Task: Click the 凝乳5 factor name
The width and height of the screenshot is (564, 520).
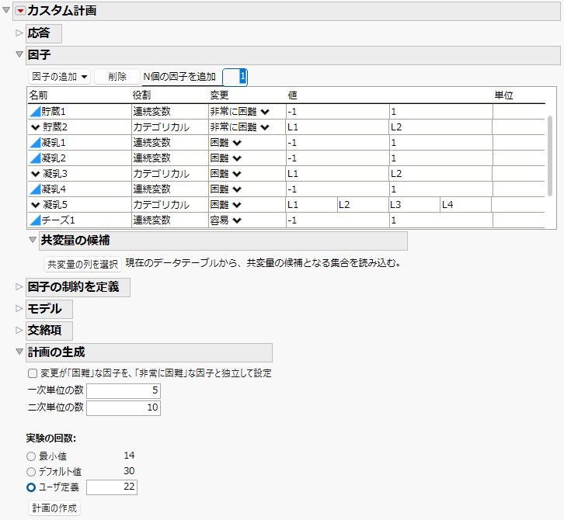Action: click(55, 205)
